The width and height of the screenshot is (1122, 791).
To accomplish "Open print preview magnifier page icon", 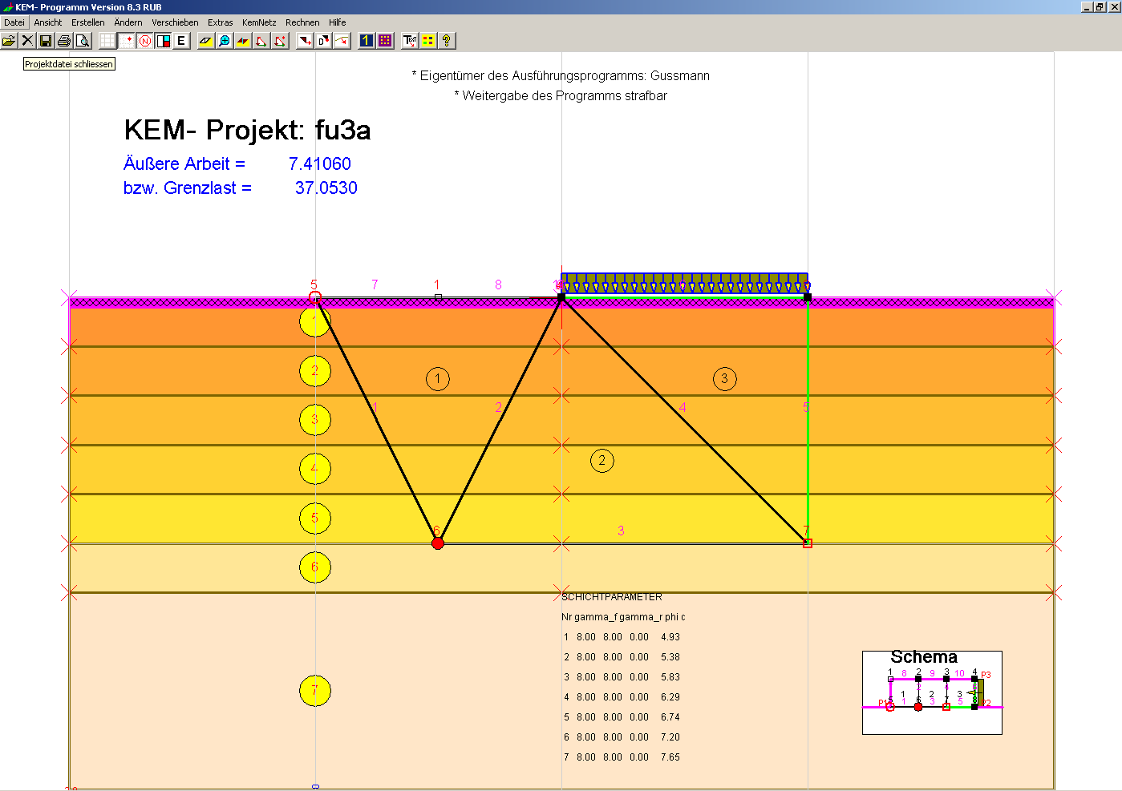I will point(83,40).
